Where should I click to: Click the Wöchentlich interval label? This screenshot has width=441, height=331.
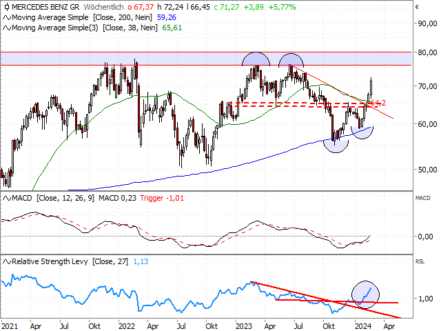(103, 7)
